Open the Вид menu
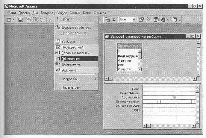The image size is (206, 138). (35, 13)
